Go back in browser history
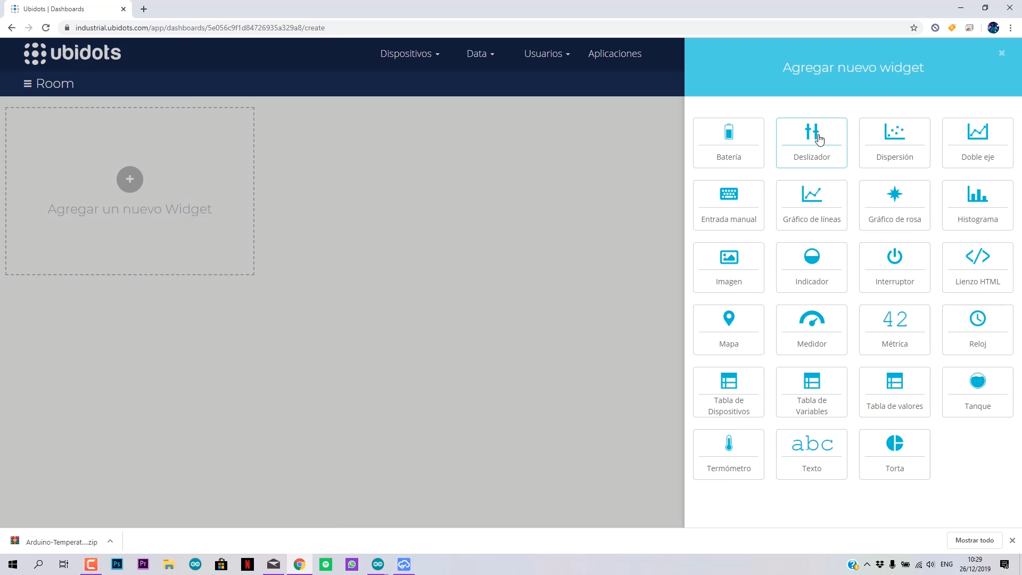 click(x=12, y=28)
